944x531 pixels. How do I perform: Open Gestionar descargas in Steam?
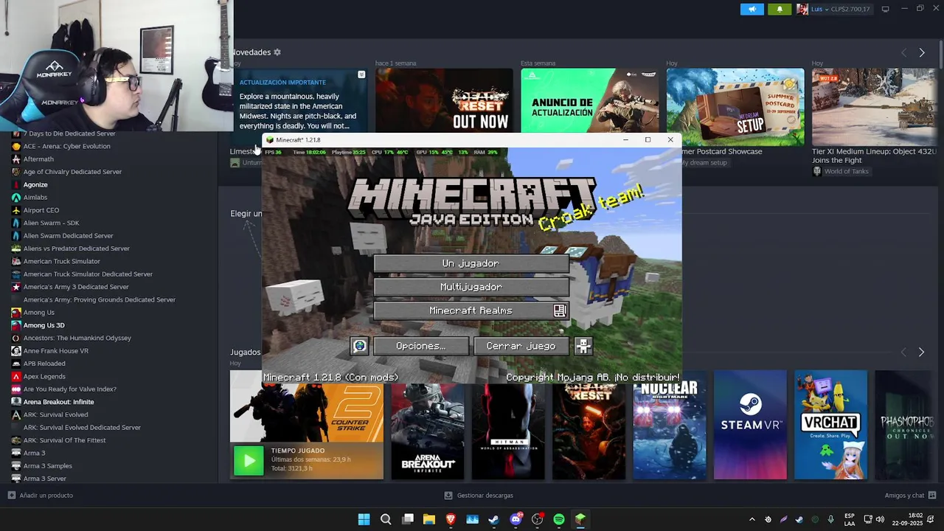coord(479,496)
